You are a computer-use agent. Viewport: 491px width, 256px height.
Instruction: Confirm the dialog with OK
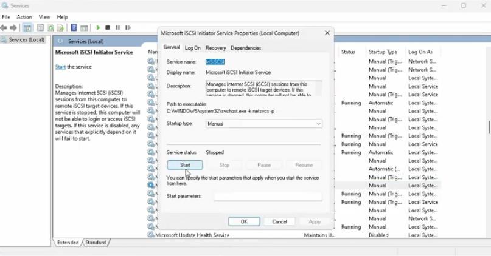[244, 221]
